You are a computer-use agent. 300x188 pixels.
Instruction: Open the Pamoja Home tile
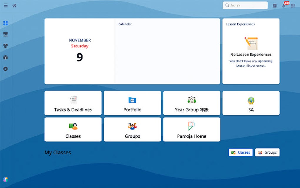coord(191,130)
